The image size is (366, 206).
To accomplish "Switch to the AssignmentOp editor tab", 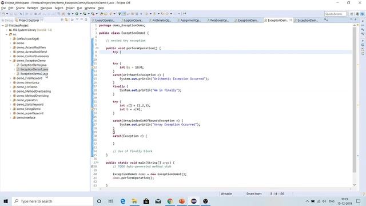I will [189, 21].
